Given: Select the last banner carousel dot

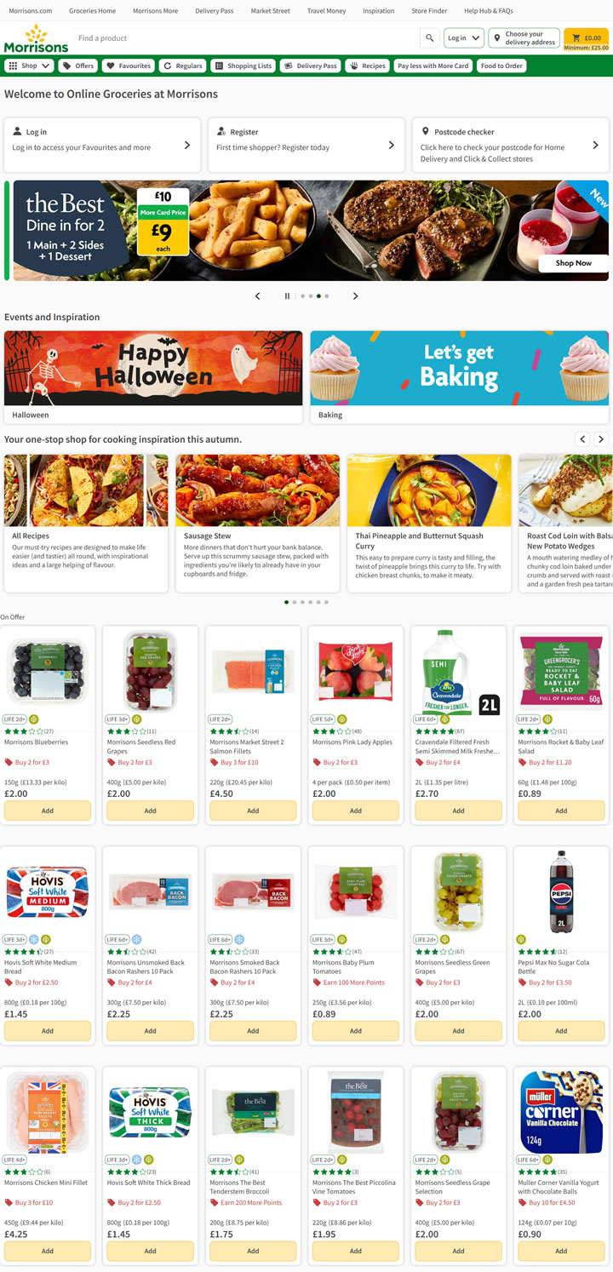Looking at the screenshot, I should 326,296.
